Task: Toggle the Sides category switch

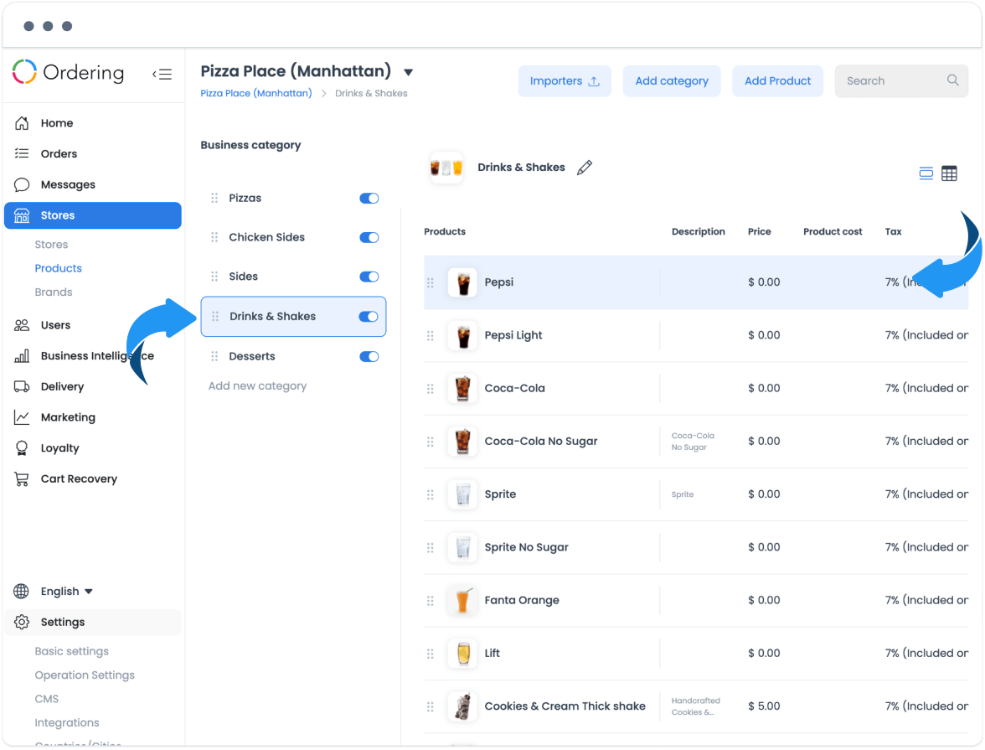Action: (369, 277)
